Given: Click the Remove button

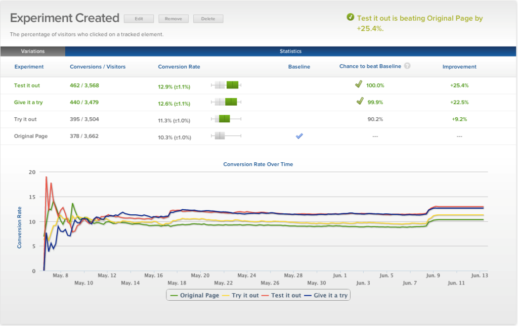Looking at the screenshot, I should pos(174,19).
